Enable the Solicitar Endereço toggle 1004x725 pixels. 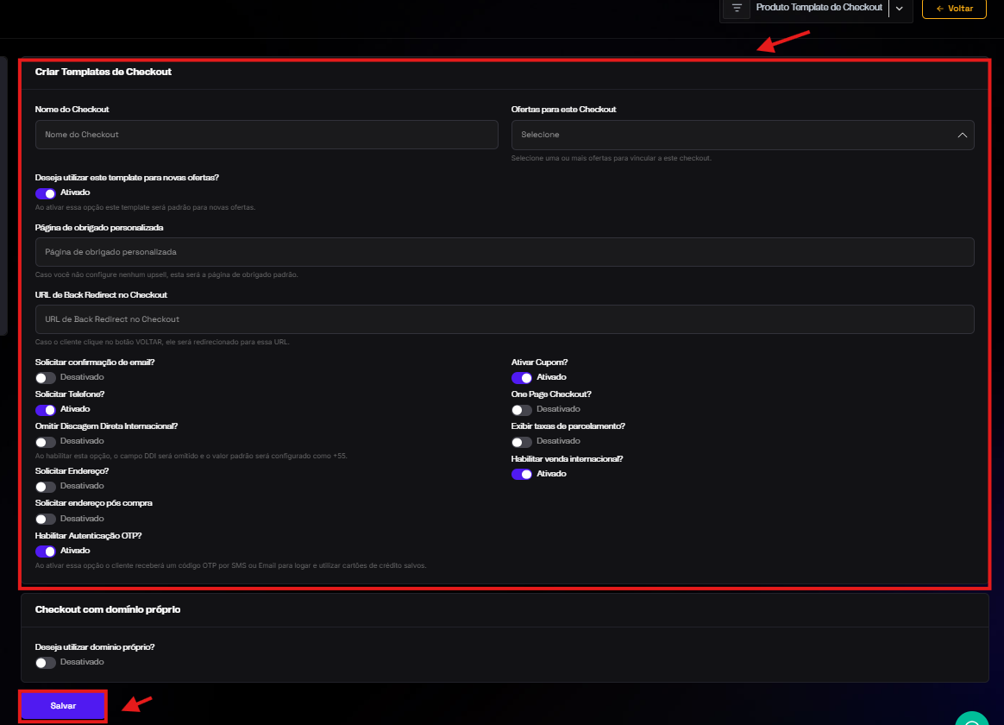point(46,487)
